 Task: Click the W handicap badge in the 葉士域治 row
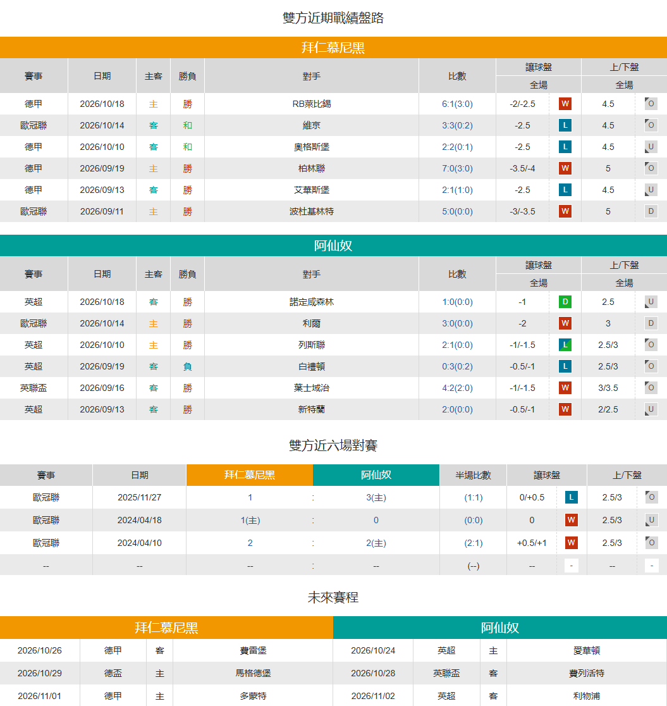(565, 388)
